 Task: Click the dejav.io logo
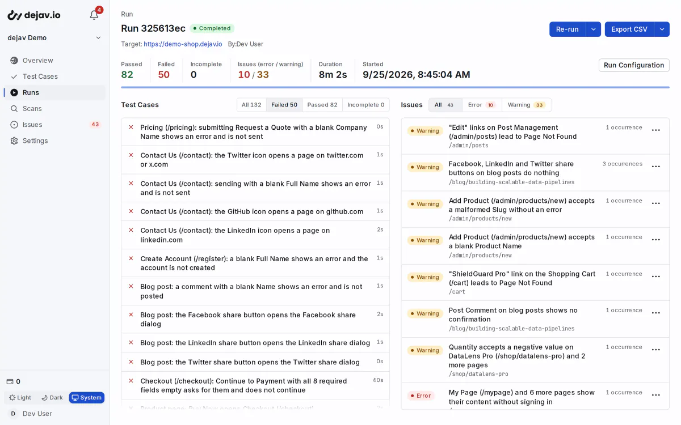coord(34,15)
